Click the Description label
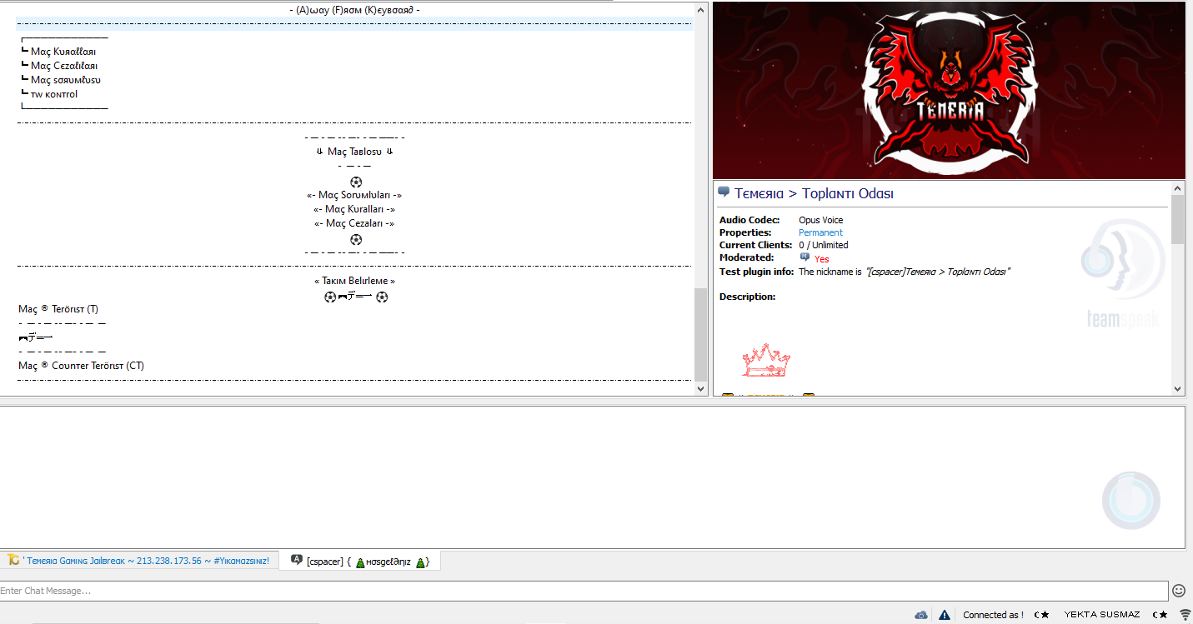 747,297
